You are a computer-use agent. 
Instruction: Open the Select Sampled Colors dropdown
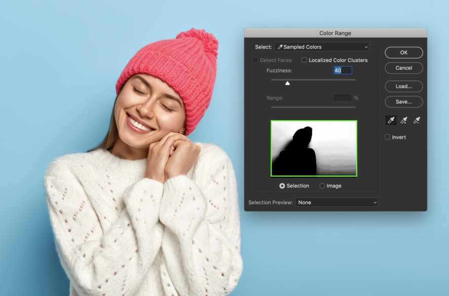point(322,47)
